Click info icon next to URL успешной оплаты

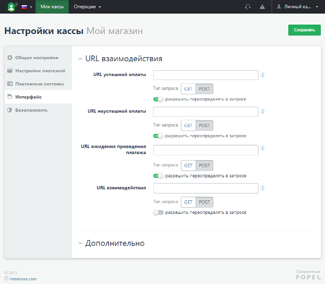263,75
